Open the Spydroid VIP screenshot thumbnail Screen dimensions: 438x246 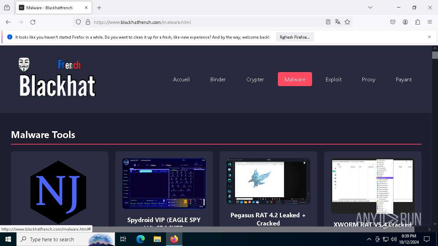164,183
